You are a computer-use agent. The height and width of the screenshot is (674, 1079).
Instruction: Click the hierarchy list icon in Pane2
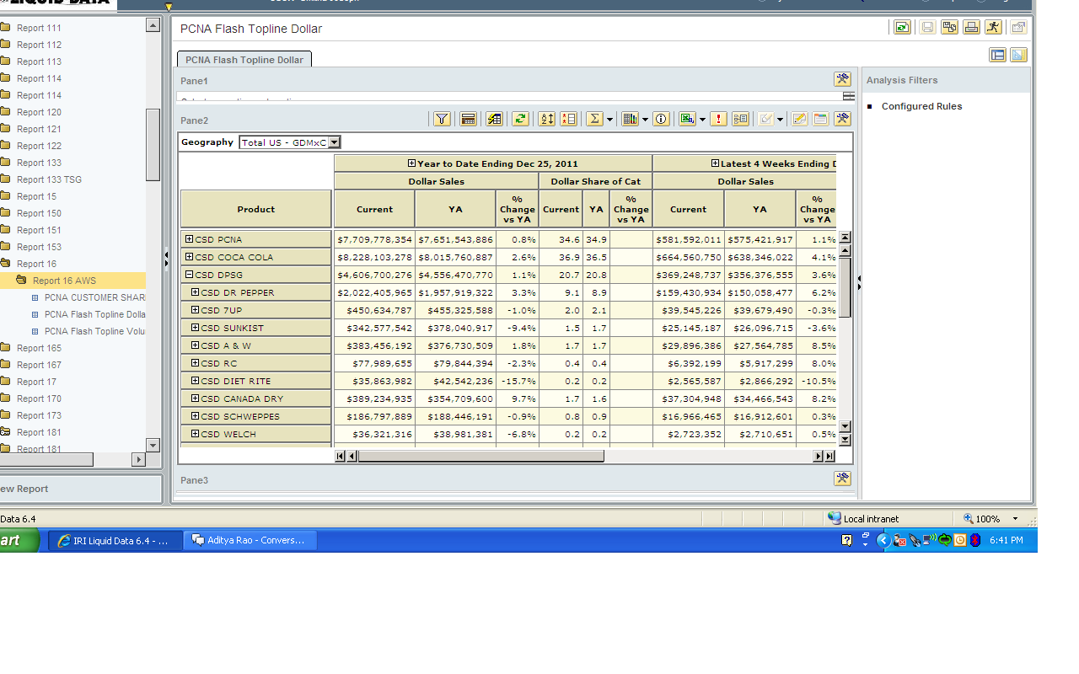[x=740, y=119]
